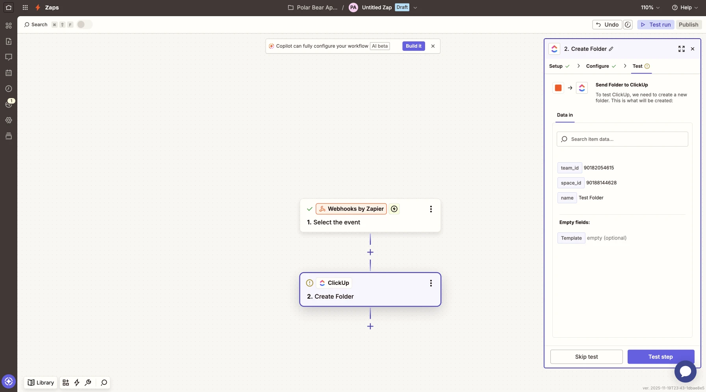Image resolution: width=706 pixels, height=392 pixels.
Task: Dismiss the Copilot banner
Action: [433, 46]
